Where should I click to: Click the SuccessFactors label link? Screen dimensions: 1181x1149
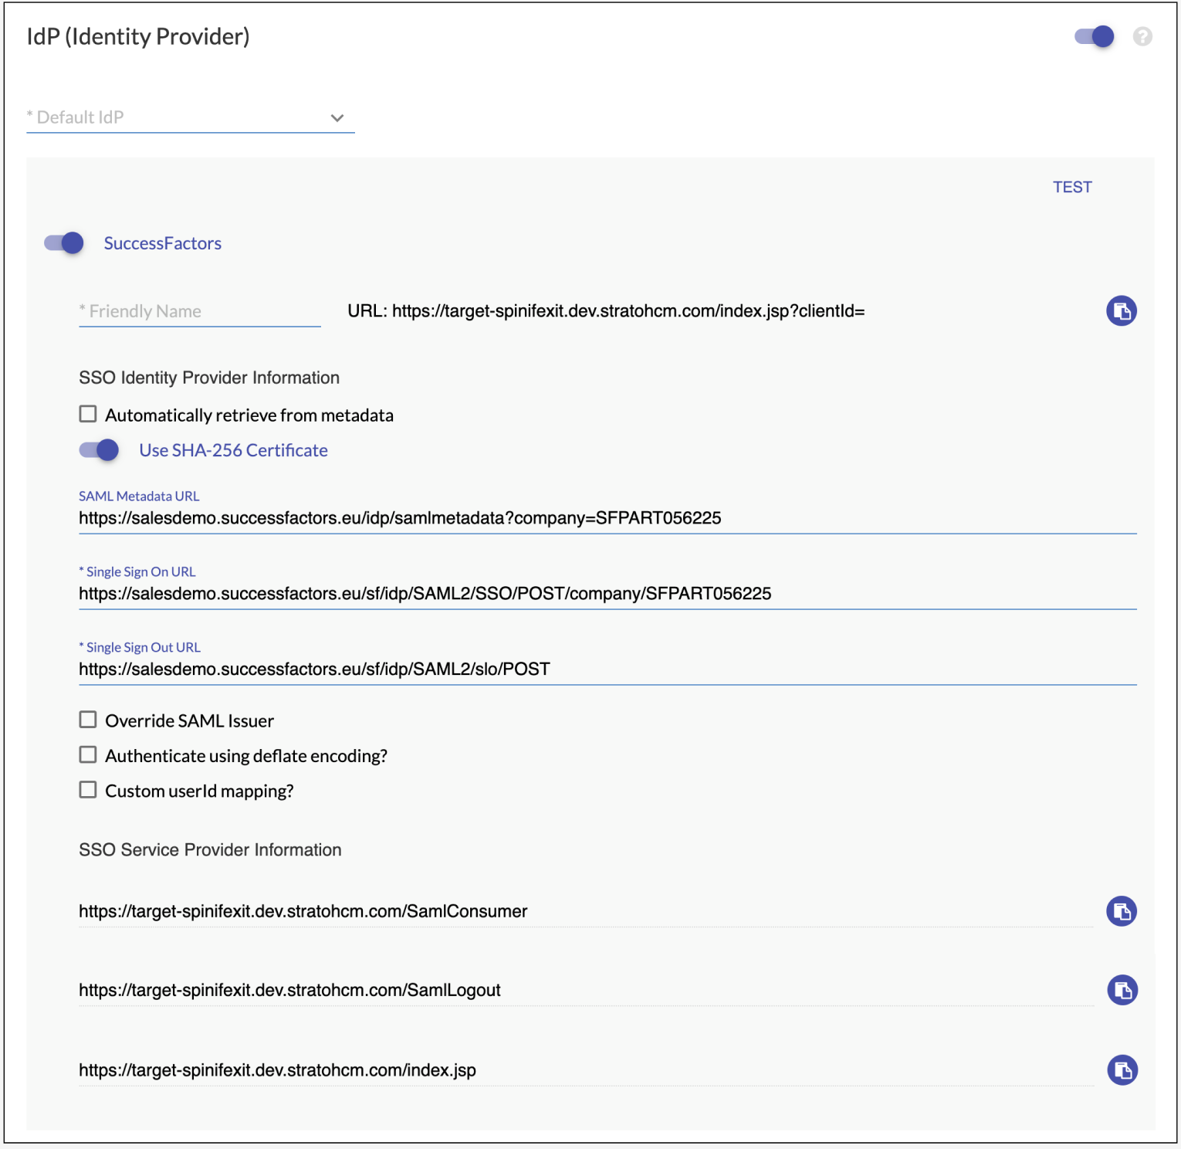tap(162, 243)
